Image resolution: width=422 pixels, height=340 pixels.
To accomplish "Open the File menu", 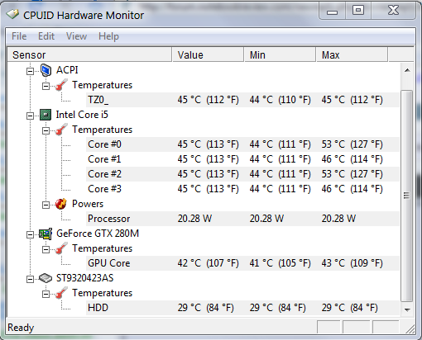I will tap(19, 36).
